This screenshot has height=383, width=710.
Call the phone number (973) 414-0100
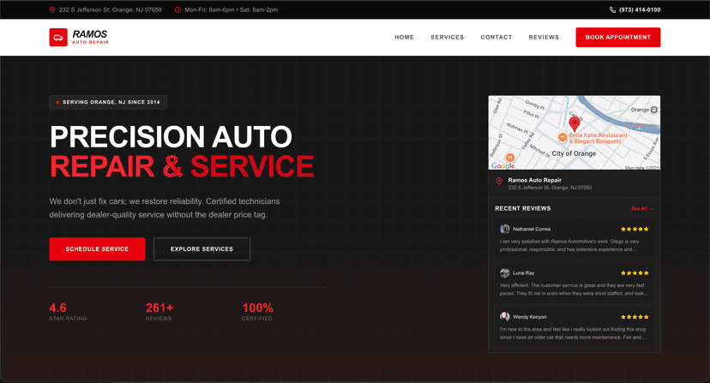[640, 10]
